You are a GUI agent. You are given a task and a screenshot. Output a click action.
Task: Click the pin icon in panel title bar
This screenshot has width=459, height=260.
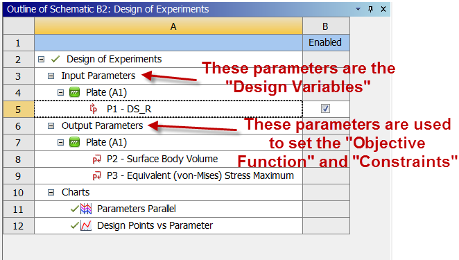tap(370, 9)
